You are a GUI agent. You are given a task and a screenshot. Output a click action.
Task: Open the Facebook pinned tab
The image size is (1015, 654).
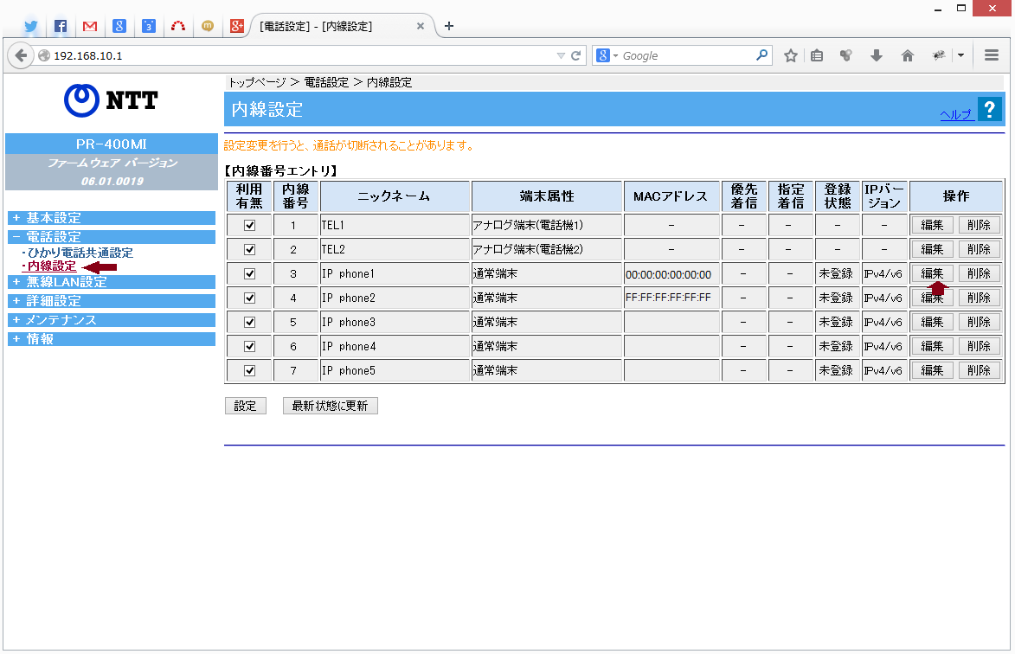tap(61, 27)
